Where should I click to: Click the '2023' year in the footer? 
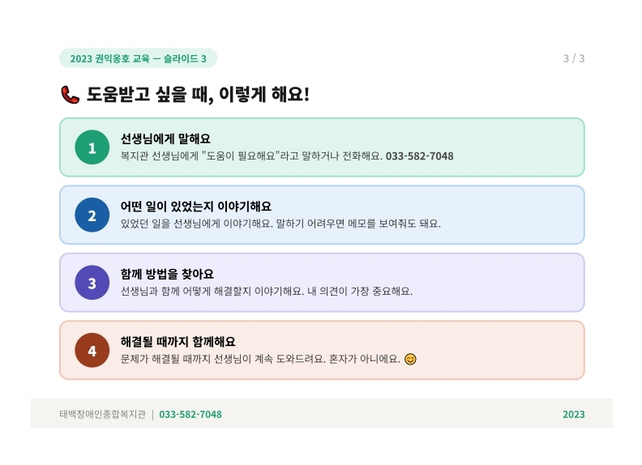(574, 415)
